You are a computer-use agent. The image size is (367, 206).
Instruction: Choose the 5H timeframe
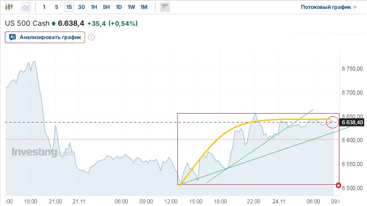click(x=106, y=7)
